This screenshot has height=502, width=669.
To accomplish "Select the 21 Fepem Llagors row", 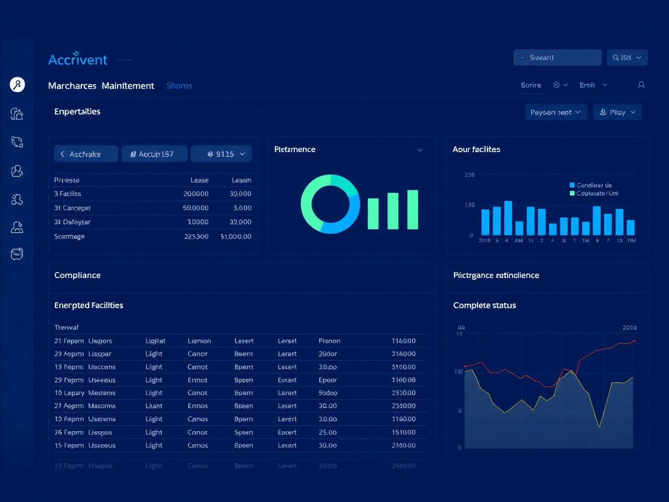I will 240,341.
